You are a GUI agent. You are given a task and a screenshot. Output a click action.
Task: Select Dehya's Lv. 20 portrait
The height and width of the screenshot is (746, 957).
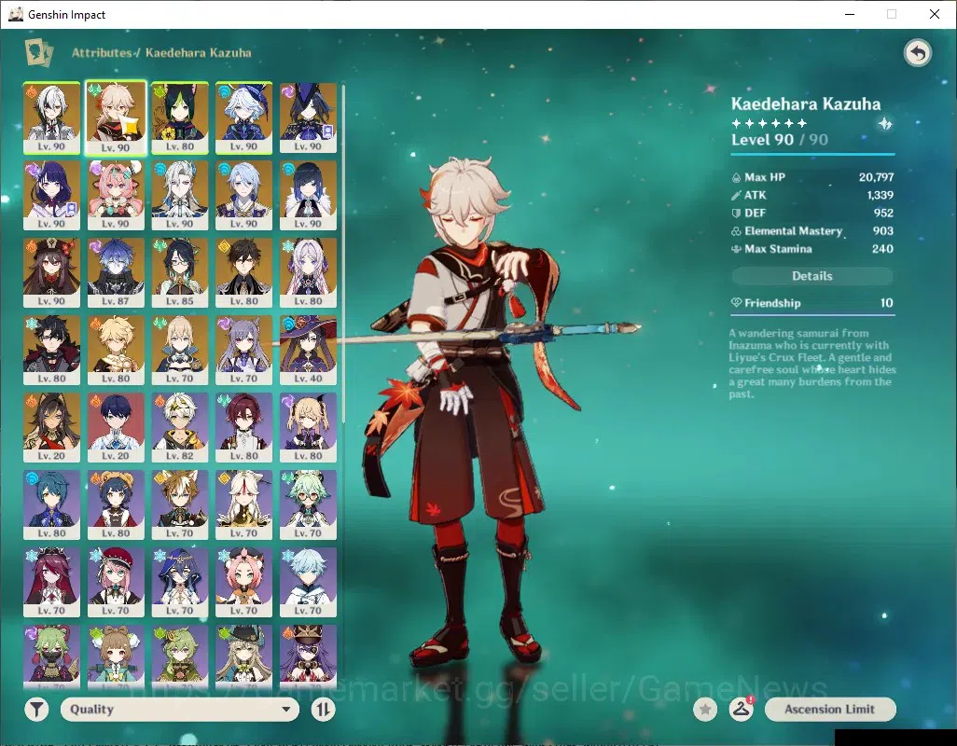pos(52,428)
